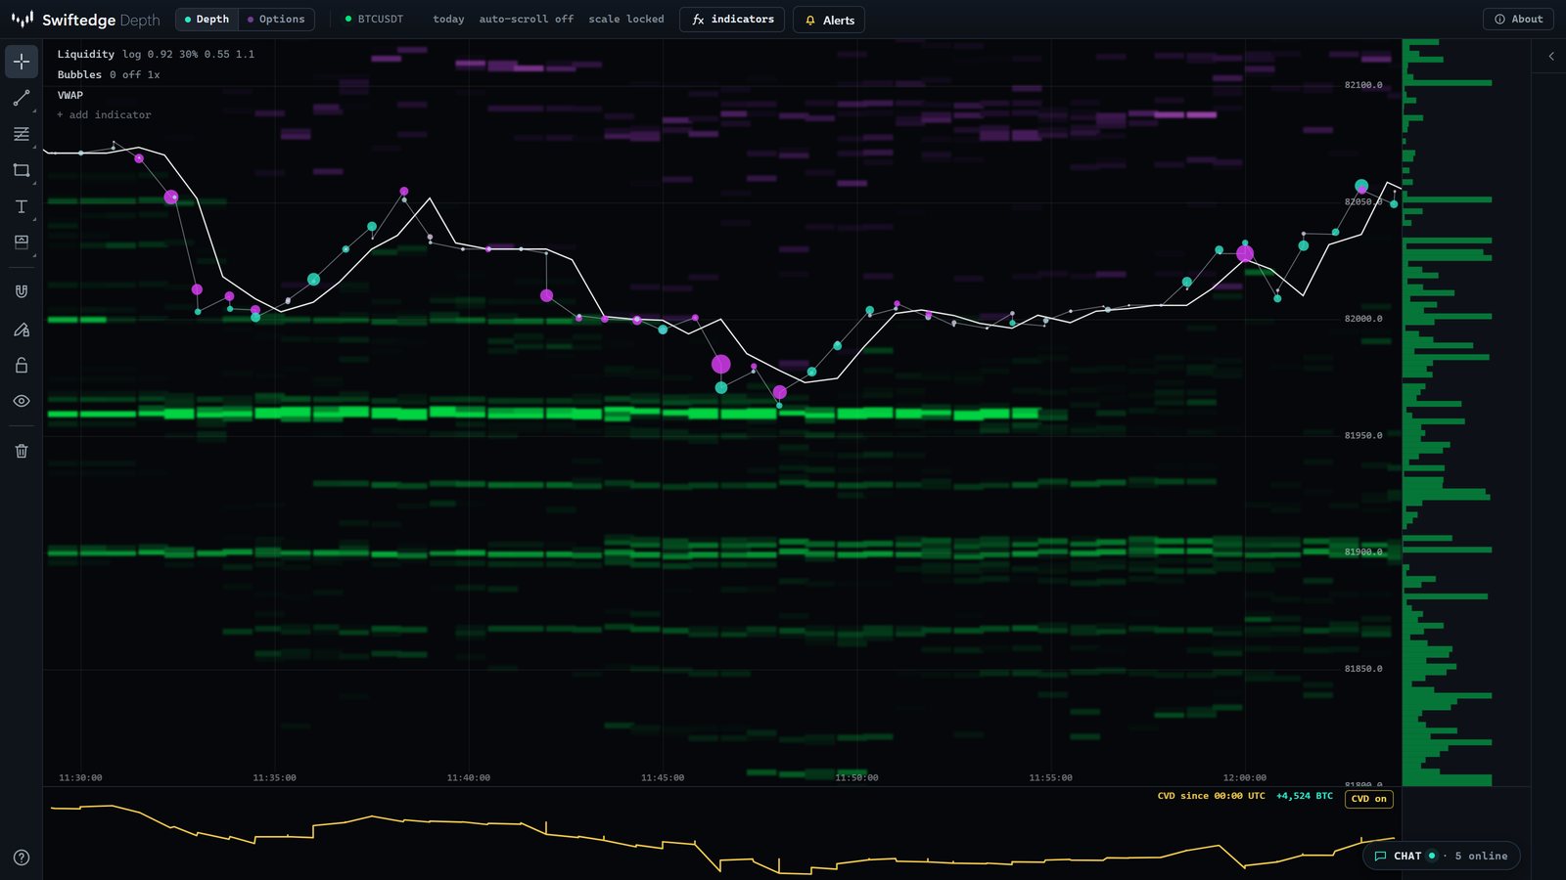
Task: Toggle the magnet snap tool
Action: click(22, 291)
